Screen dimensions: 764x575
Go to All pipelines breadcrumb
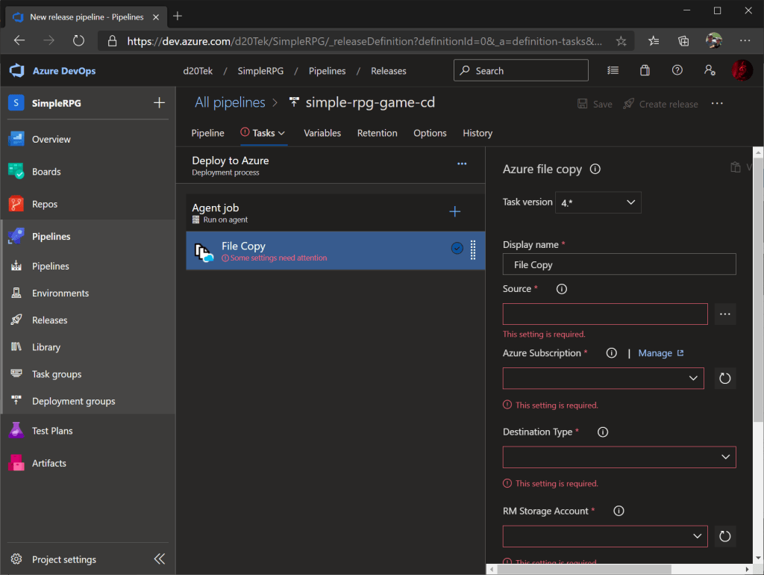tap(230, 102)
